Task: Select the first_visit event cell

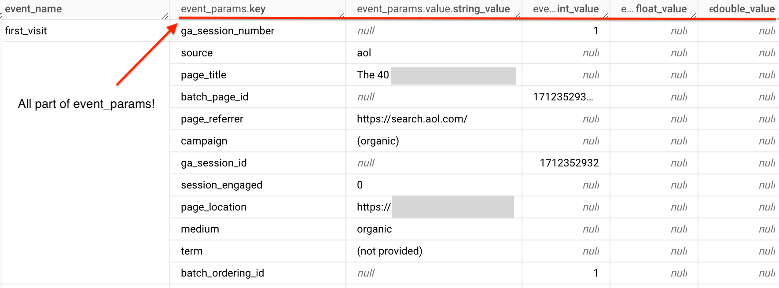Action: (x=26, y=31)
